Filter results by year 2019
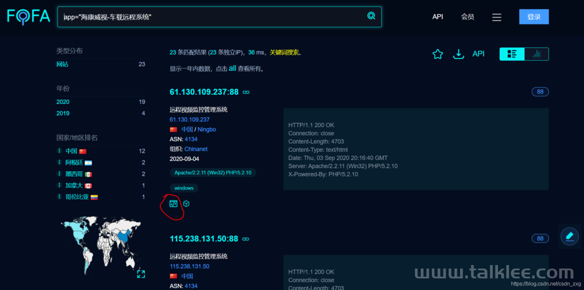 pyautogui.click(x=63, y=114)
